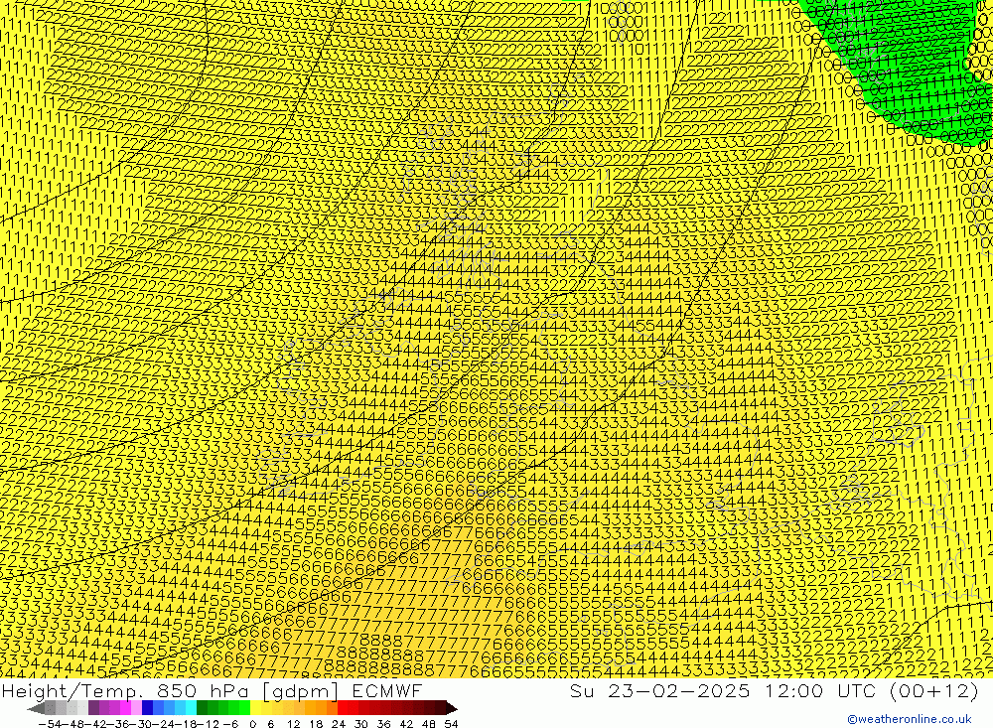Select the bright magenta swatch above -36

[x=125, y=709]
